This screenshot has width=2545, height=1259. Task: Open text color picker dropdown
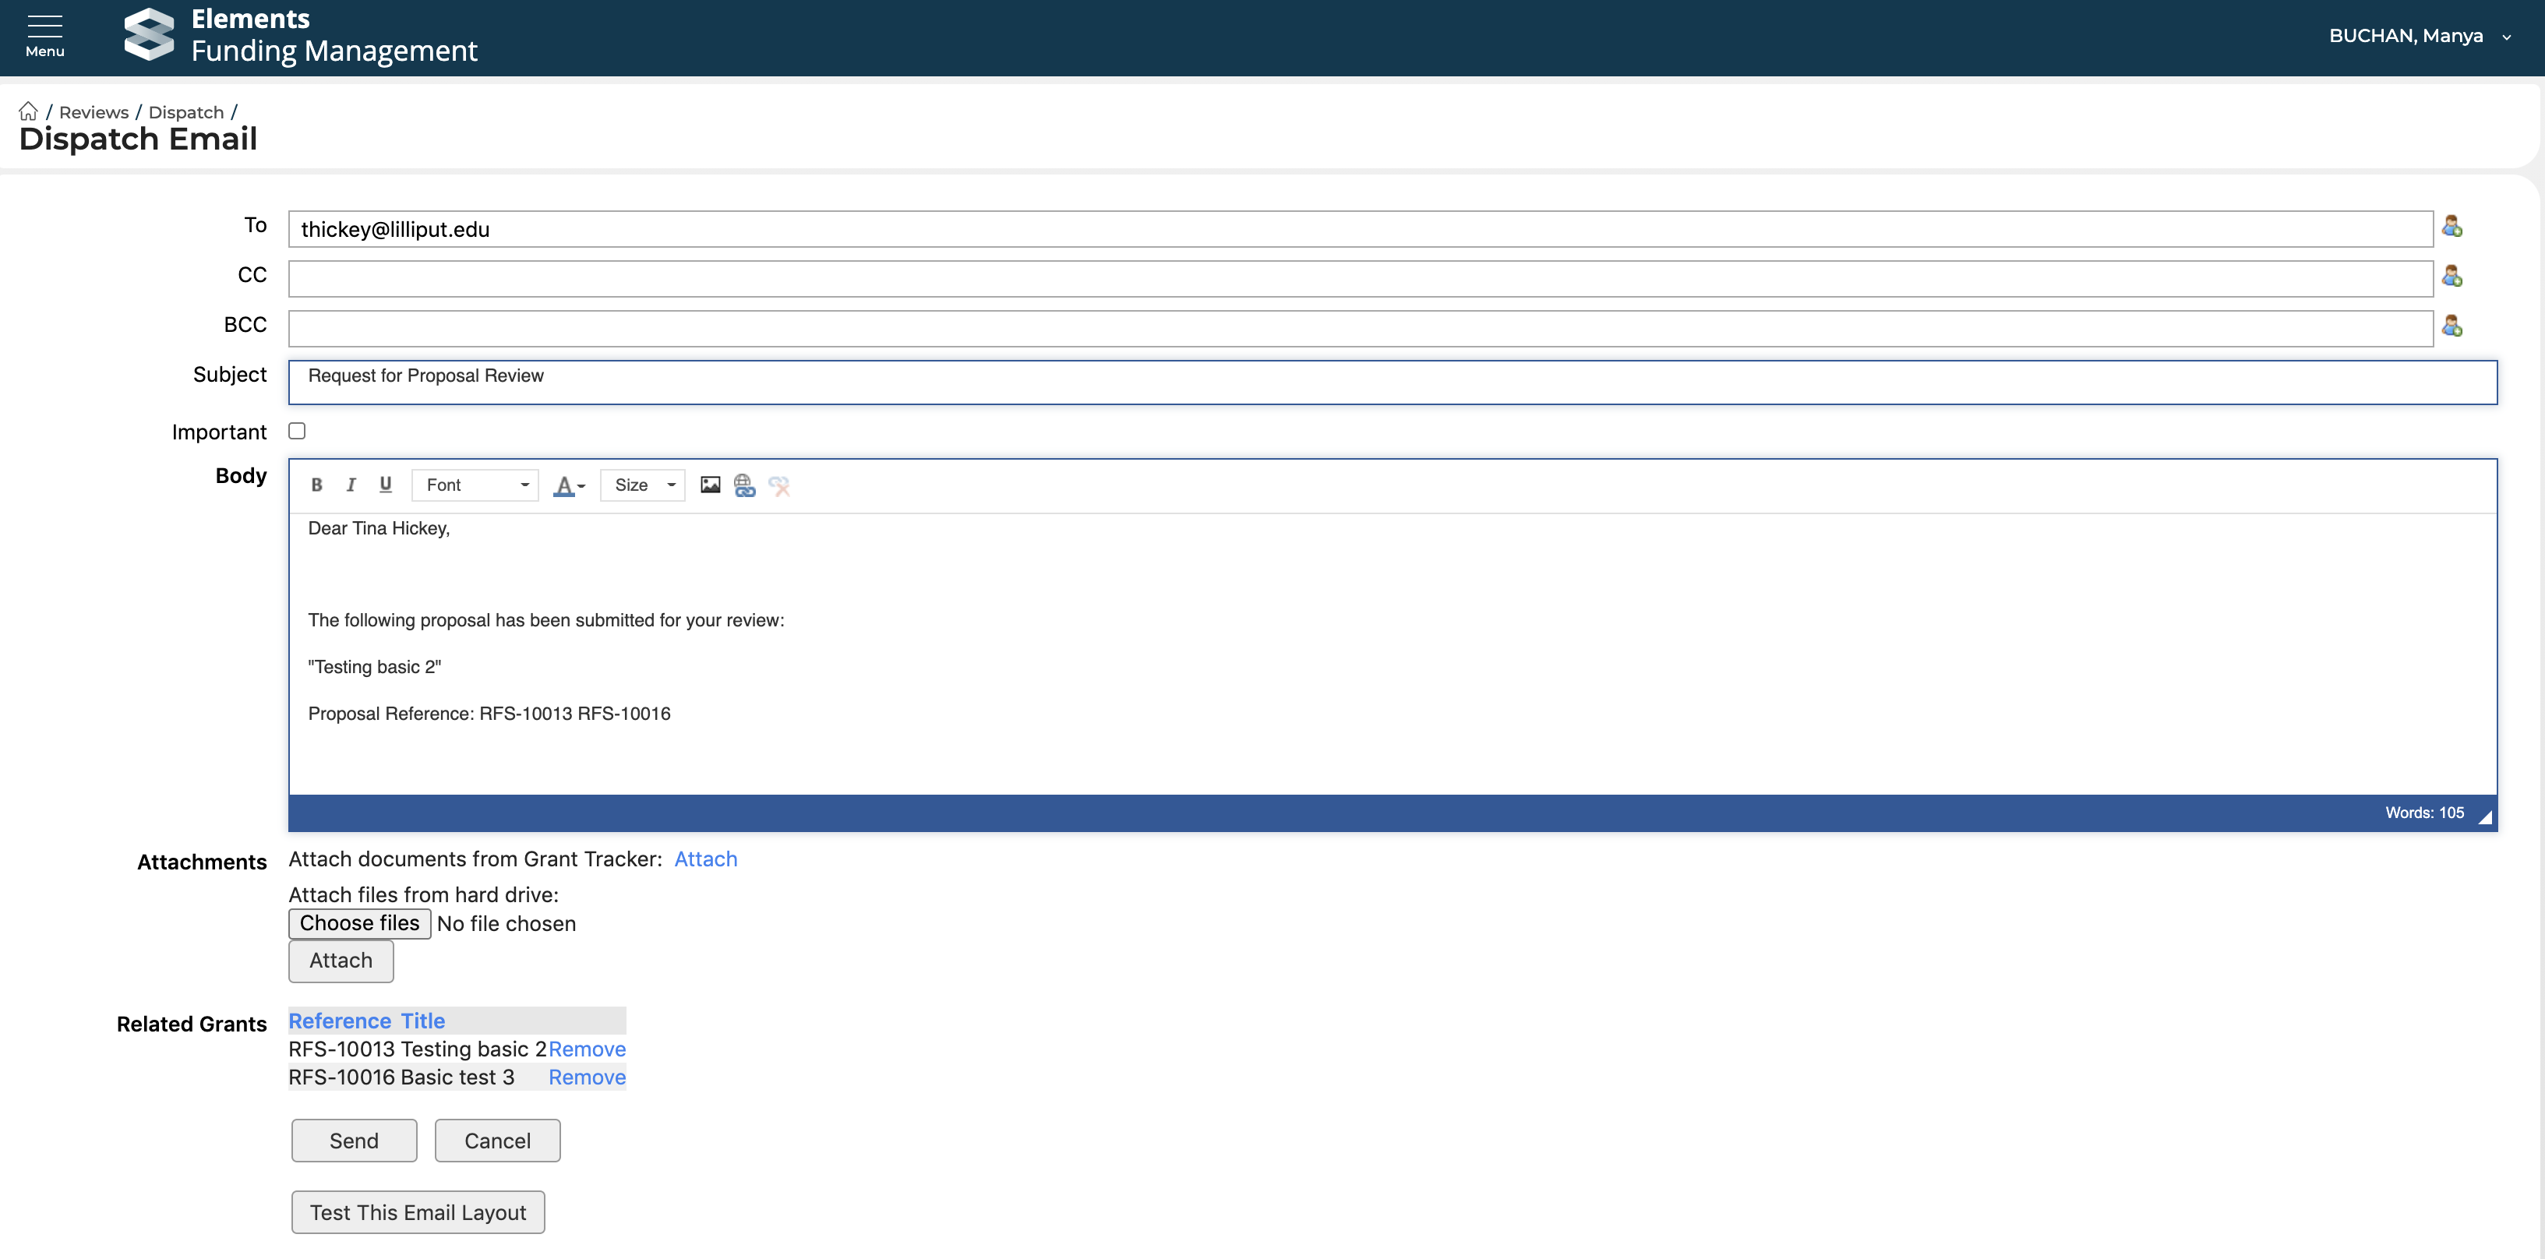(x=569, y=485)
